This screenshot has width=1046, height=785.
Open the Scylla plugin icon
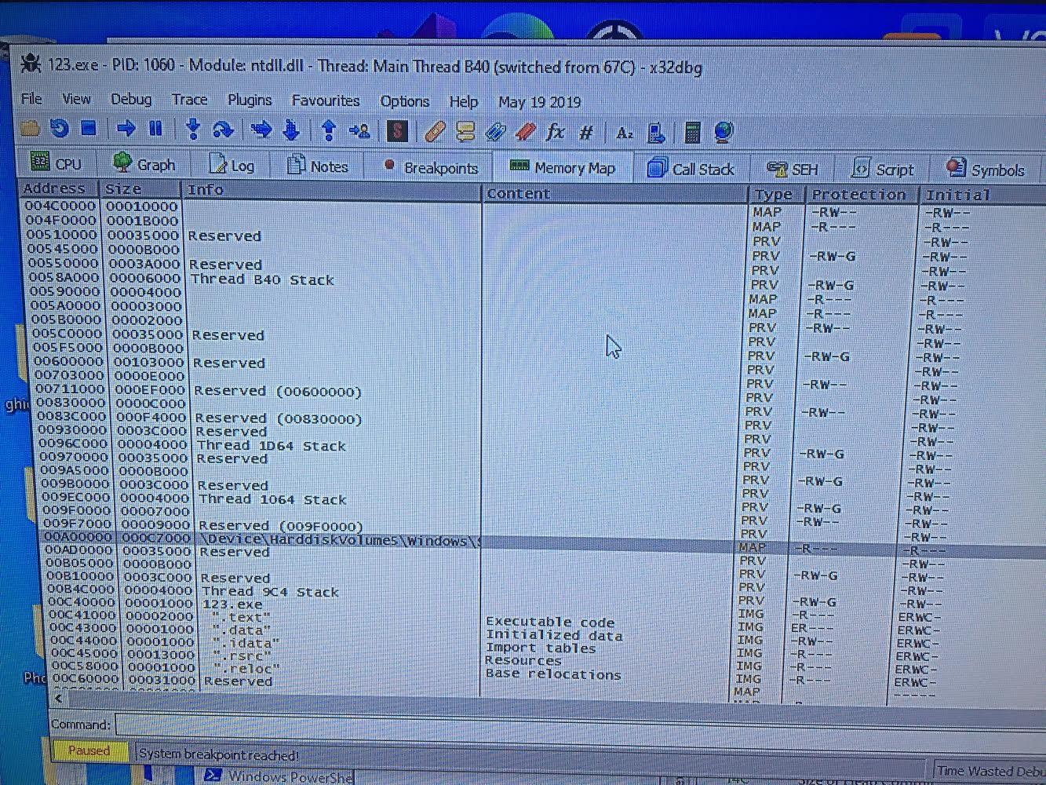click(x=398, y=131)
